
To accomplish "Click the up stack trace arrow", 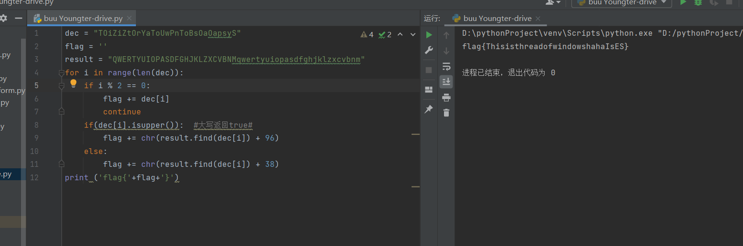I will 446,35.
